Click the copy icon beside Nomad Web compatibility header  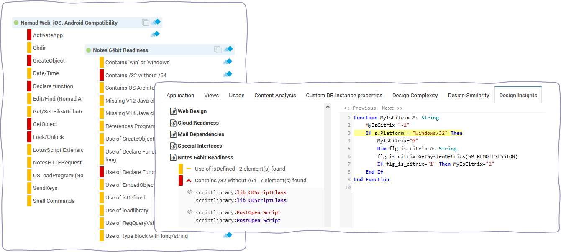145,23
